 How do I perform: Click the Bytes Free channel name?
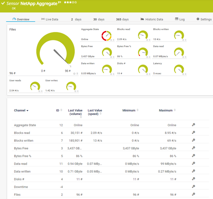coord(21,148)
